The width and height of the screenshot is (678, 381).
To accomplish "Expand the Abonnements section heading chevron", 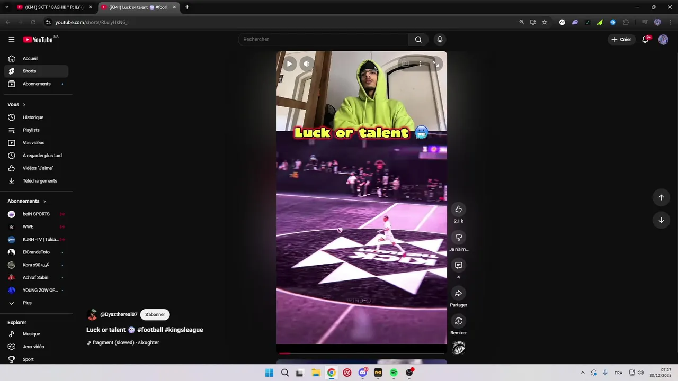I will pos(44,202).
